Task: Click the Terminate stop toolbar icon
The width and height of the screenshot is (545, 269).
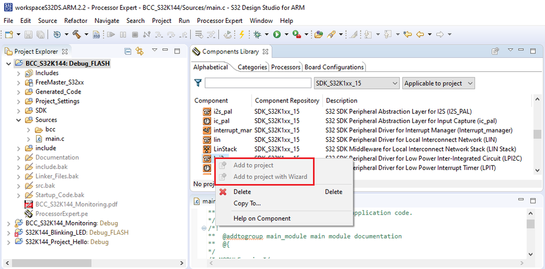Action: [135, 34]
